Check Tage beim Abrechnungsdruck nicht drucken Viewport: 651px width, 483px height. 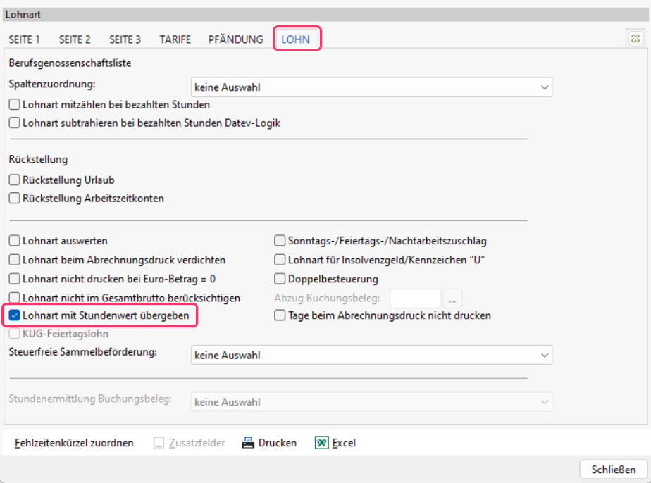[280, 315]
